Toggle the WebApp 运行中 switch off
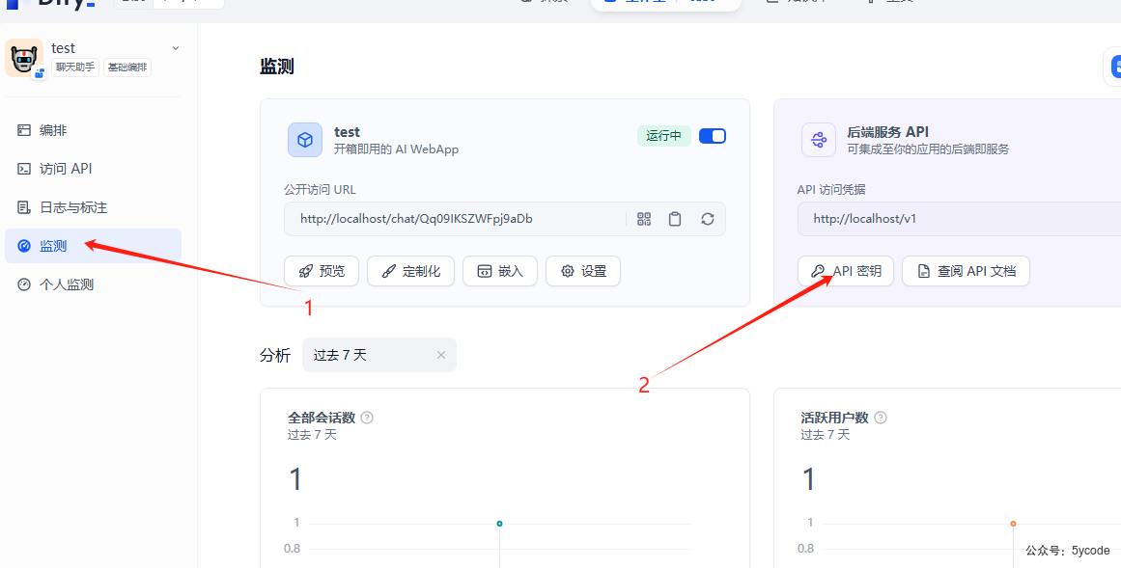The image size is (1121, 568). pyautogui.click(x=712, y=136)
